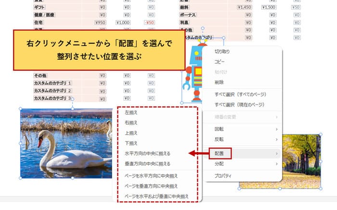
Task: Select ページを垂直方向に中央揃え
Action: tap(151, 186)
